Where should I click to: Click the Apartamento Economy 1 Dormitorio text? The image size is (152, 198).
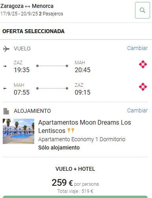82,139
